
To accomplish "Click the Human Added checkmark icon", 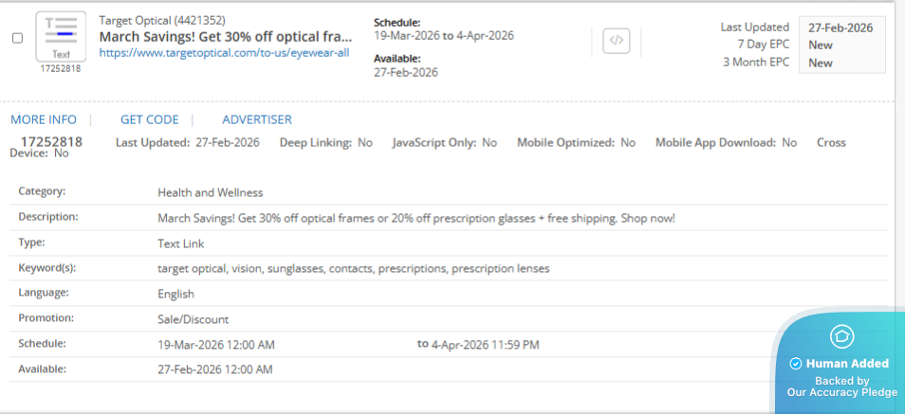I will tap(795, 364).
